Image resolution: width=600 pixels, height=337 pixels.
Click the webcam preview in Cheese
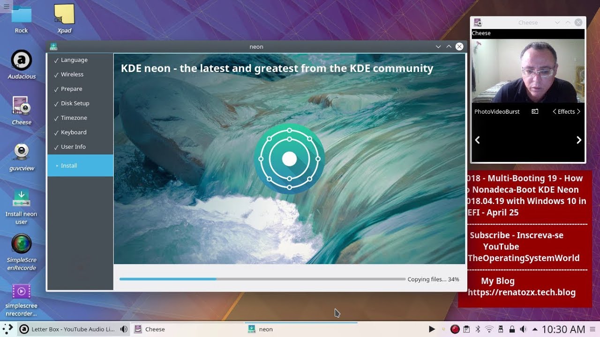pyautogui.click(x=528, y=71)
